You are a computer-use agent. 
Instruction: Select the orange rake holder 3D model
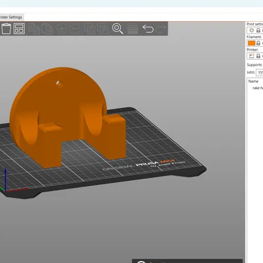(66, 118)
